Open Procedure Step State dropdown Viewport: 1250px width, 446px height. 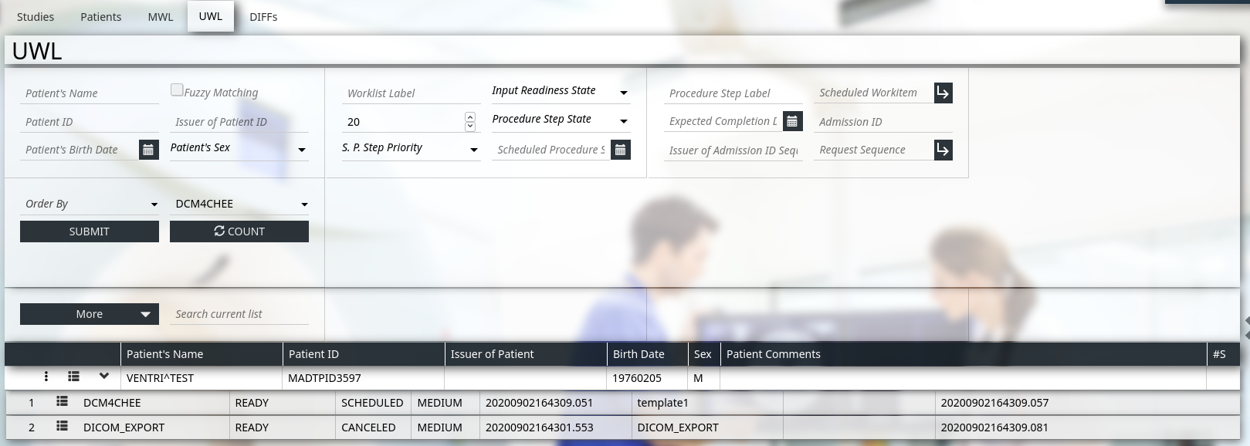click(x=561, y=120)
